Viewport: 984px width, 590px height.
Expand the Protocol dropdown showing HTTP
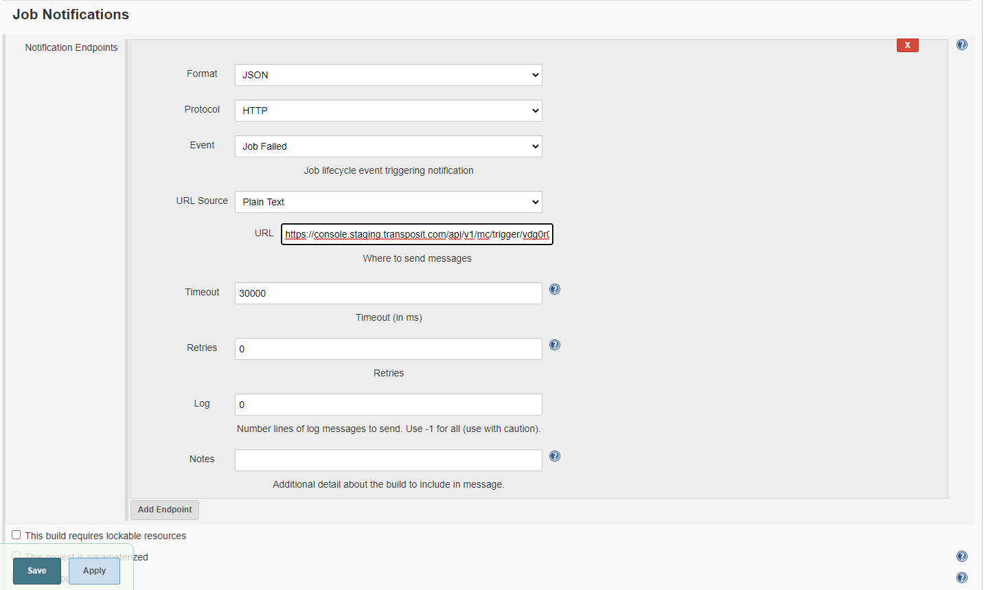[389, 111]
